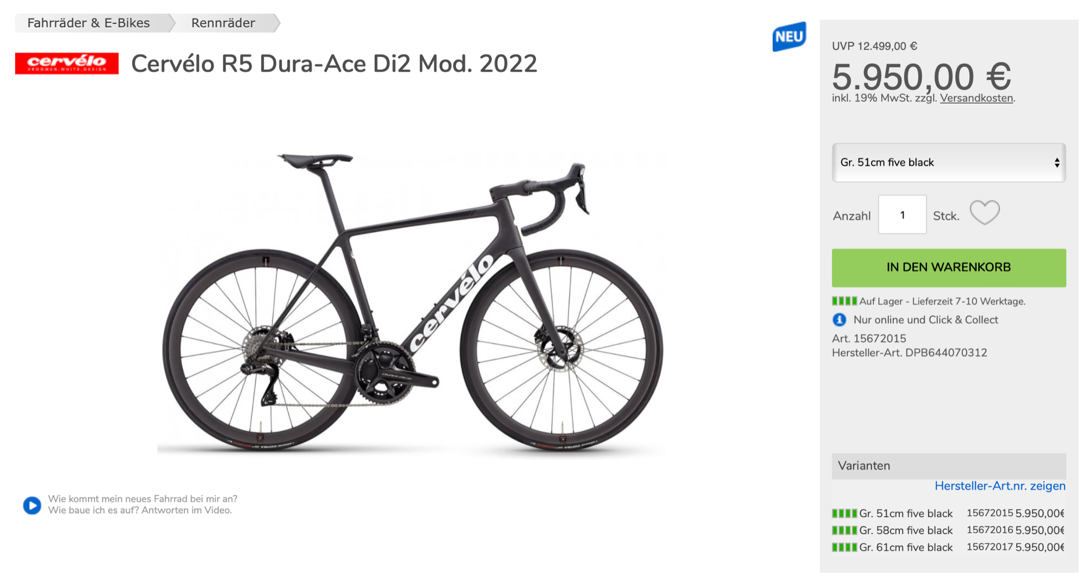The image size is (1088, 584).
Task: Select the Gr. 51cm five black variant
Action: coord(906,513)
